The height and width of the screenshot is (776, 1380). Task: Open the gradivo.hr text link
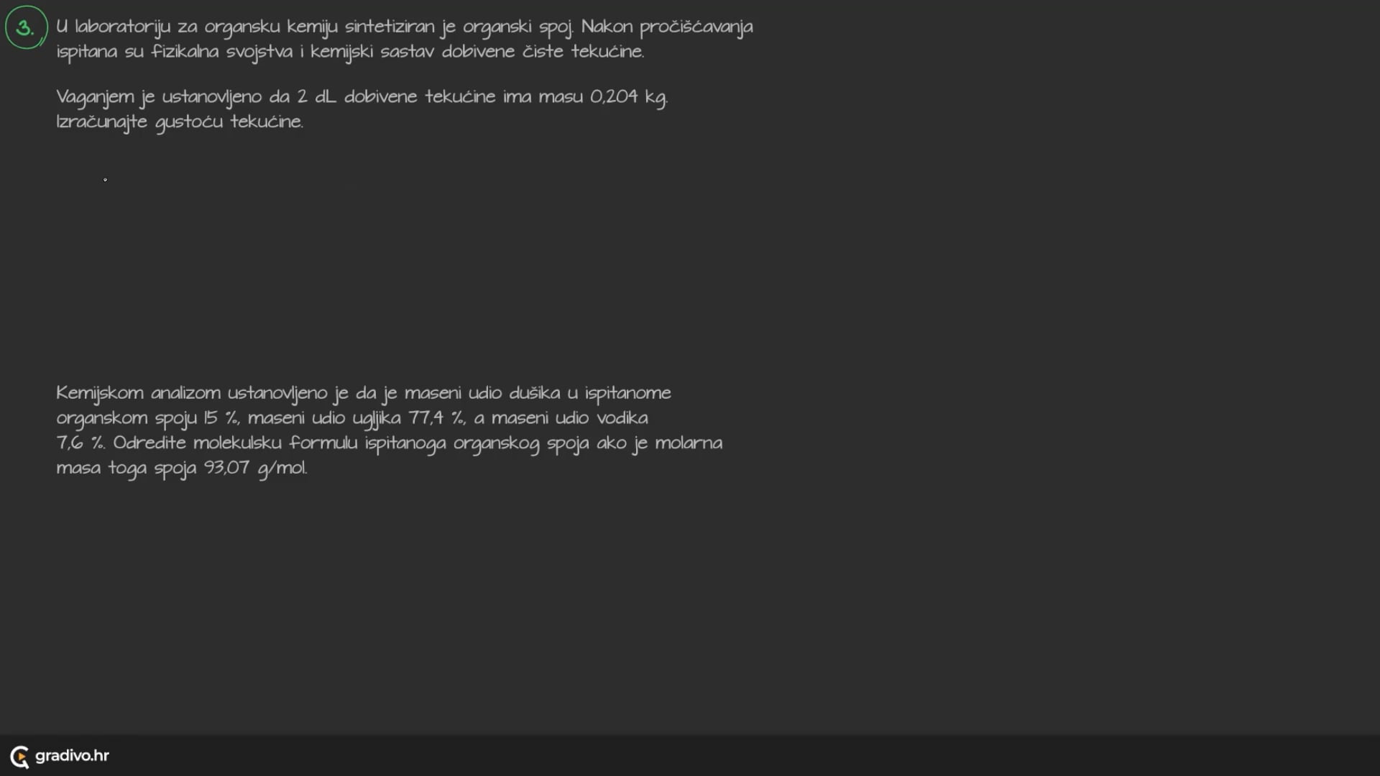point(72,755)
